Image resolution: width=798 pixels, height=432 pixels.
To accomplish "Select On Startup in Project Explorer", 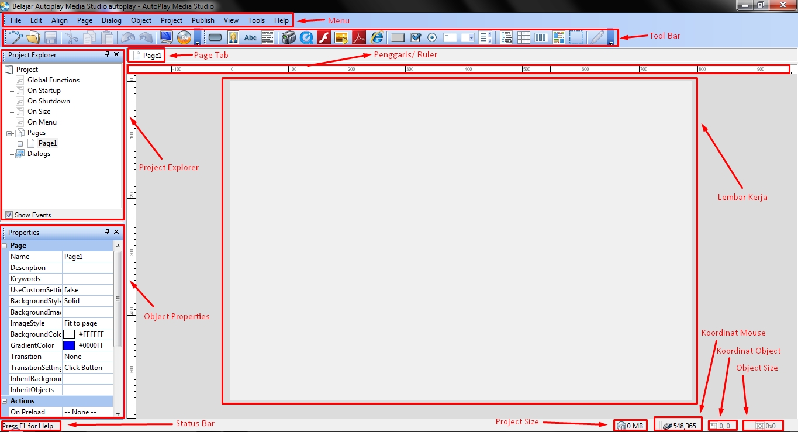I will point(44,91).
